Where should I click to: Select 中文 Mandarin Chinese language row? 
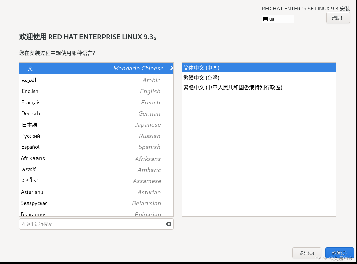click(96, 68)
